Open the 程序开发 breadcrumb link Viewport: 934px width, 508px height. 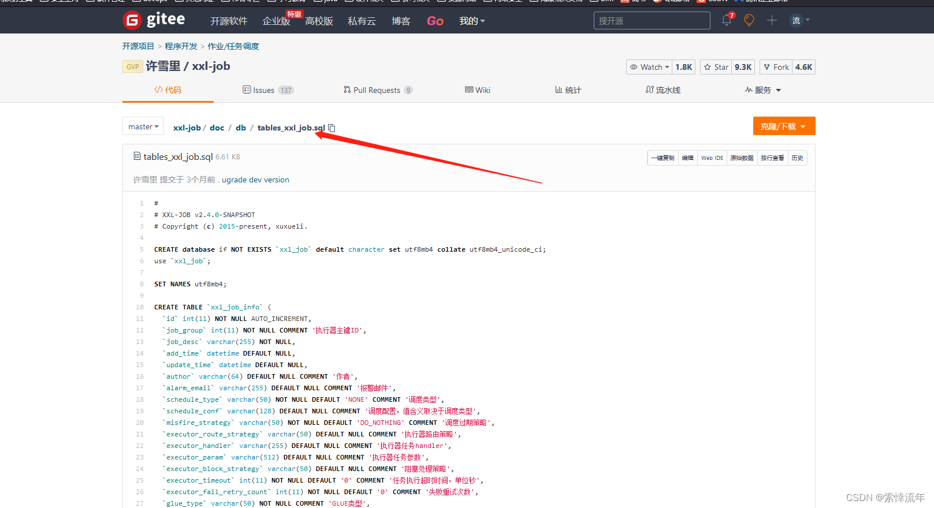tap(181, 46)
